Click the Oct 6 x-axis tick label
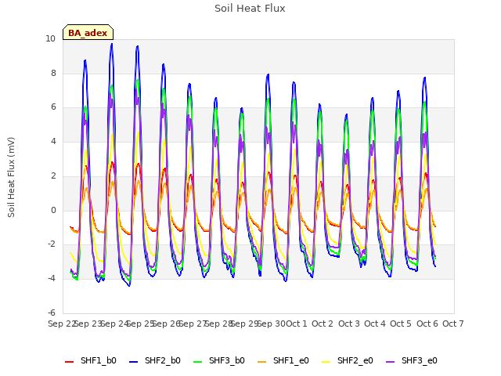Viewport: 501px width, 376px height. [x=427, y=324]
